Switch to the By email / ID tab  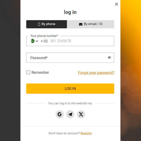[91, 24]
